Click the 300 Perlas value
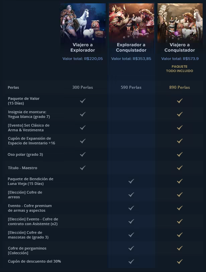The image size is (206, 272). [x=83, y=87]
